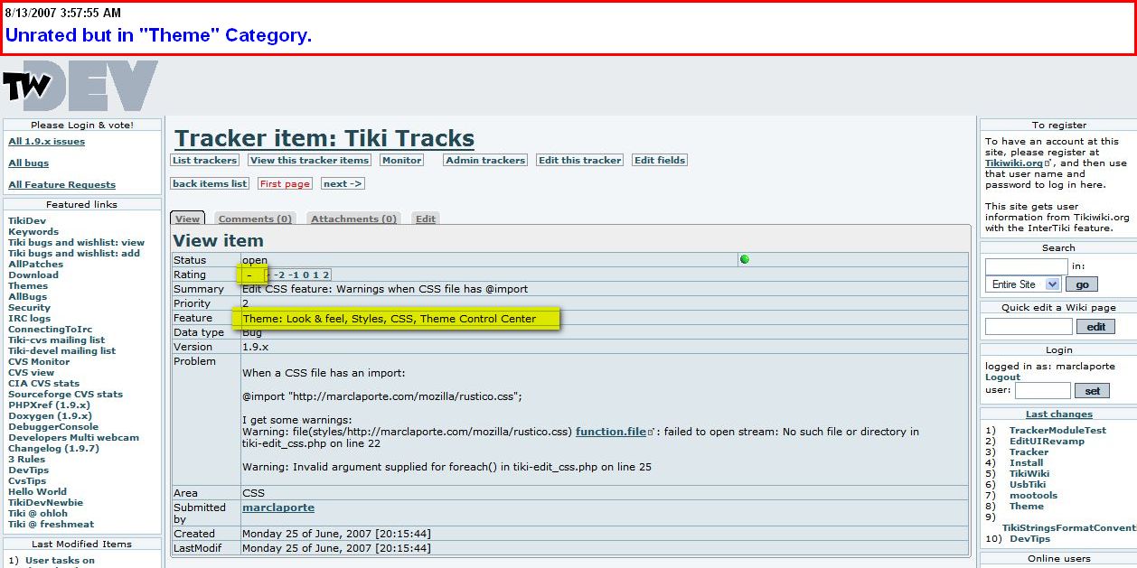Image resolution: width=1137 pixels, height=568 pixels.
Task: Open 'Tiki-cvs mailing list' link
Action: (x=57, y=340)
